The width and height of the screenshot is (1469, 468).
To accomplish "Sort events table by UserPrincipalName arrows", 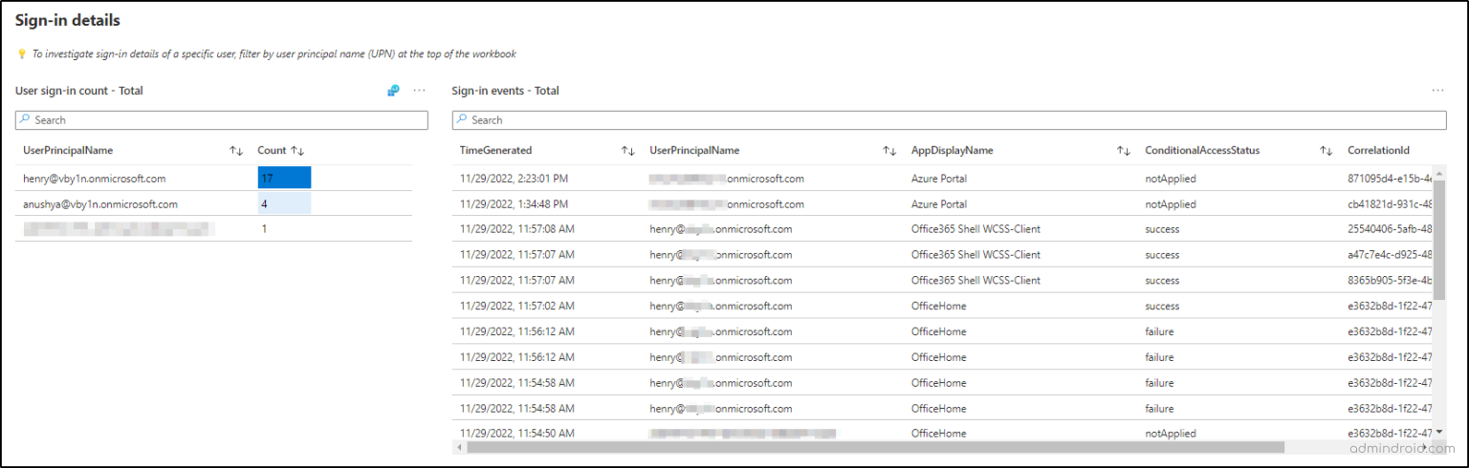I will click(x=889, y=151).
